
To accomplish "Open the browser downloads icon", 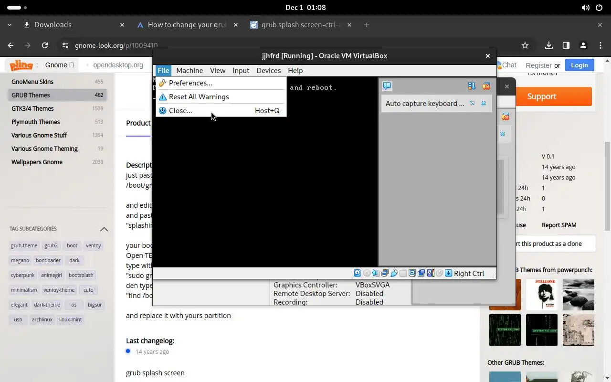I will point(548,45).
